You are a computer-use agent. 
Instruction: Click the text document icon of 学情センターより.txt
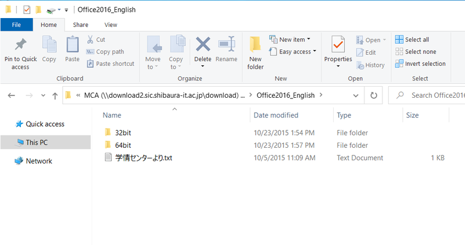(x=108, y=157)
